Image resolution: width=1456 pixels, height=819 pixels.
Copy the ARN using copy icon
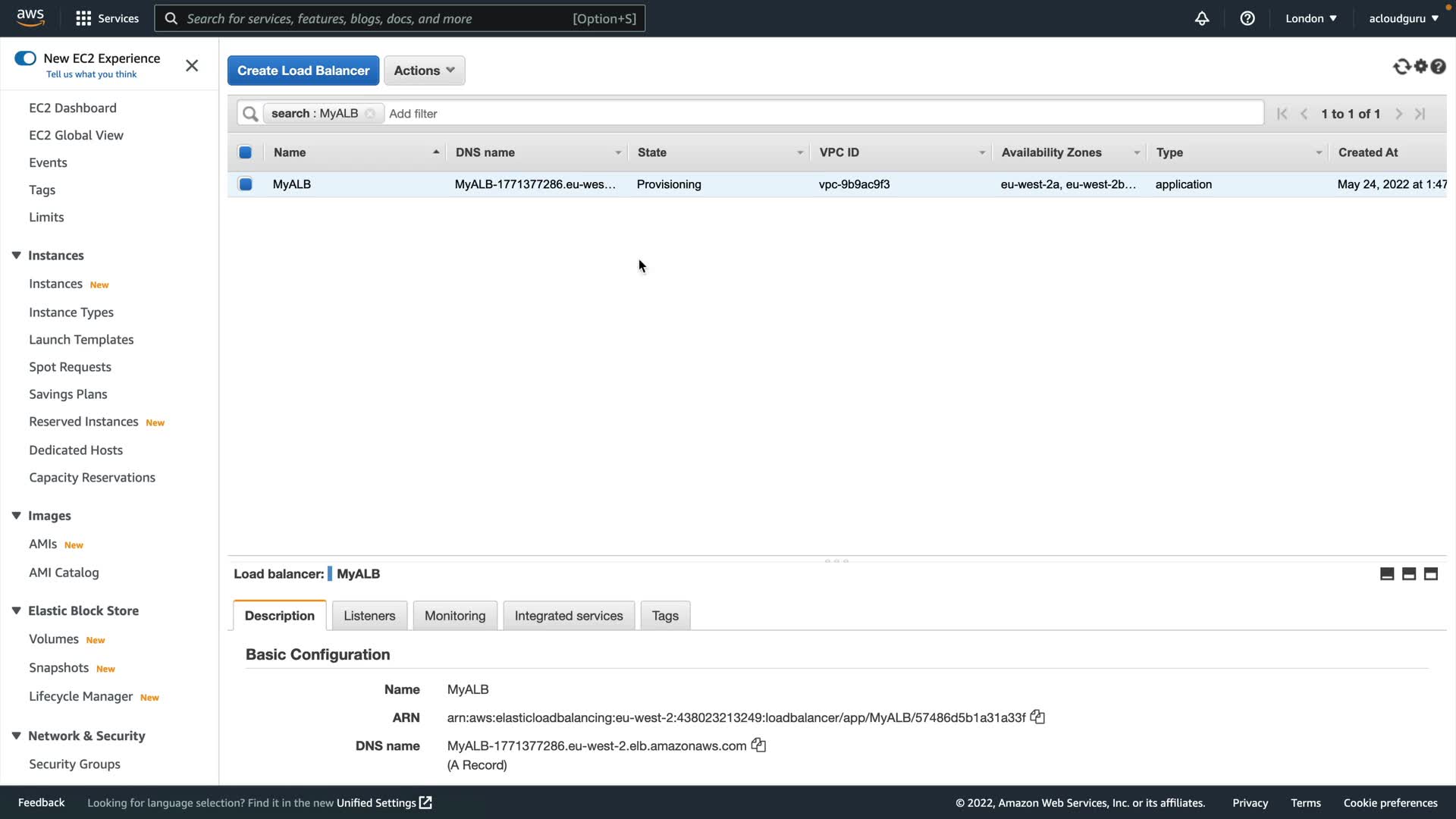tap(1037, 717)
